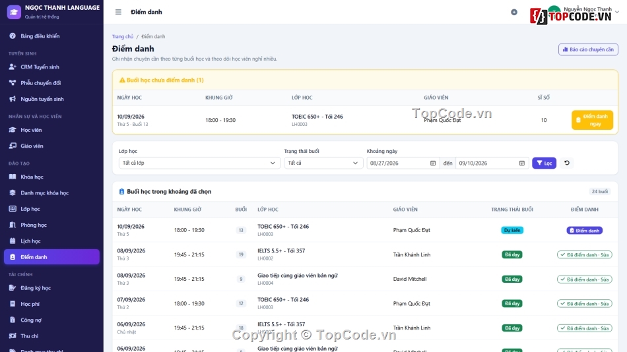Open calendar picker for the end date
The width and height of the screenshot is (627, 352).
[522, 163]
